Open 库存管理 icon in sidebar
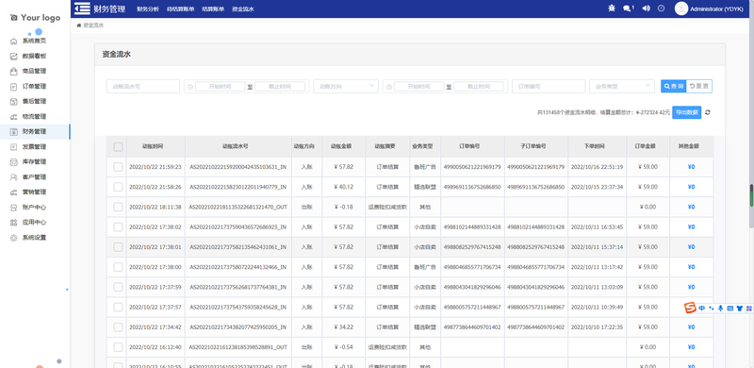754x368 pixels. tap(13, 162)
